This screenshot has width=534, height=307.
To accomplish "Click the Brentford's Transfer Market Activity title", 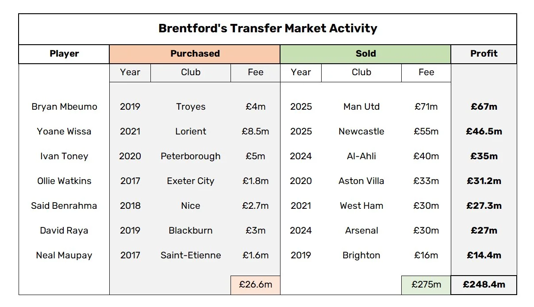I will (x=268, y=29).
